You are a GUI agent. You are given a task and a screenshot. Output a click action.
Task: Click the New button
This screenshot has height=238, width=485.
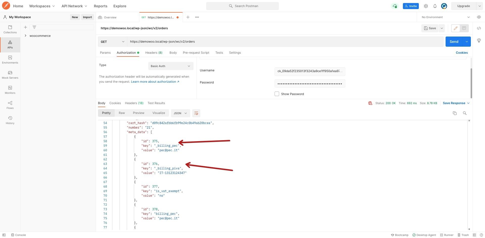[75, 17]
